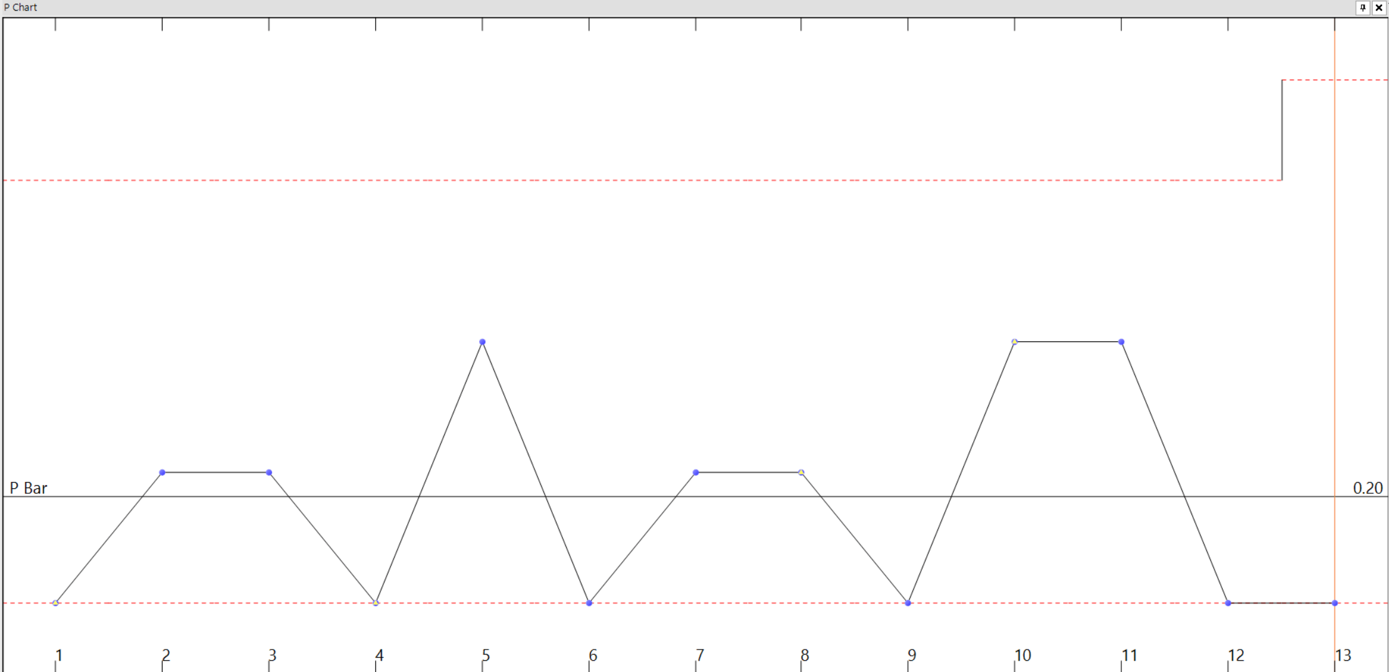Select the data point for subgroup 10

[x=1014, y=342]
